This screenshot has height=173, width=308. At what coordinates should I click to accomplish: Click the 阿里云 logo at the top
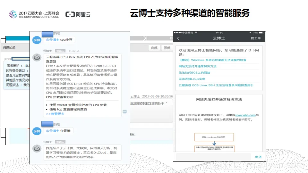pyautogui.click(x=78, y=14)
